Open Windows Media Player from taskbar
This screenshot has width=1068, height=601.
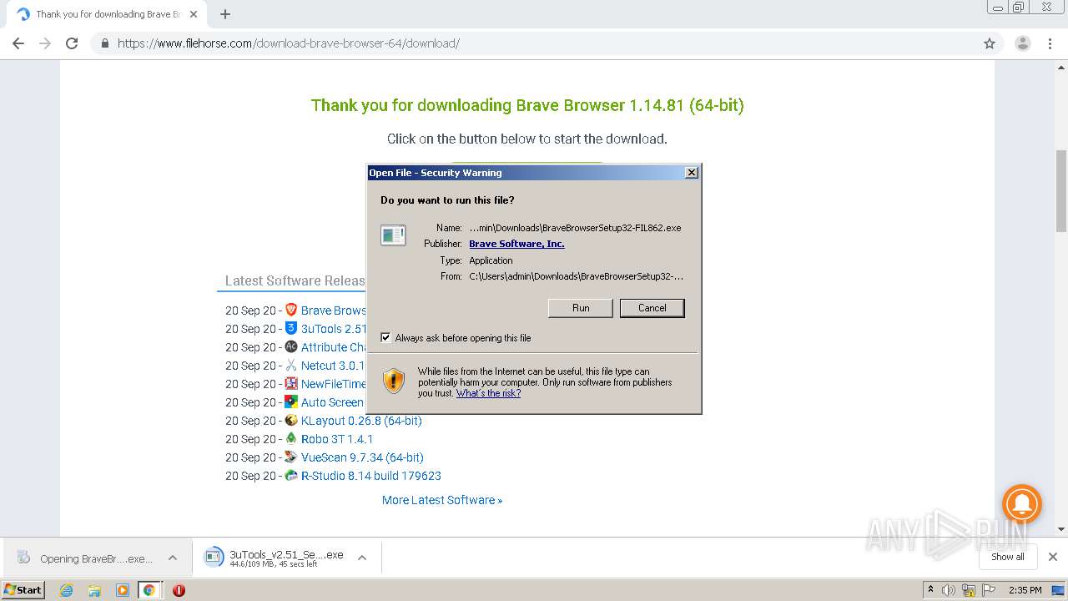(x=122, y=590)
